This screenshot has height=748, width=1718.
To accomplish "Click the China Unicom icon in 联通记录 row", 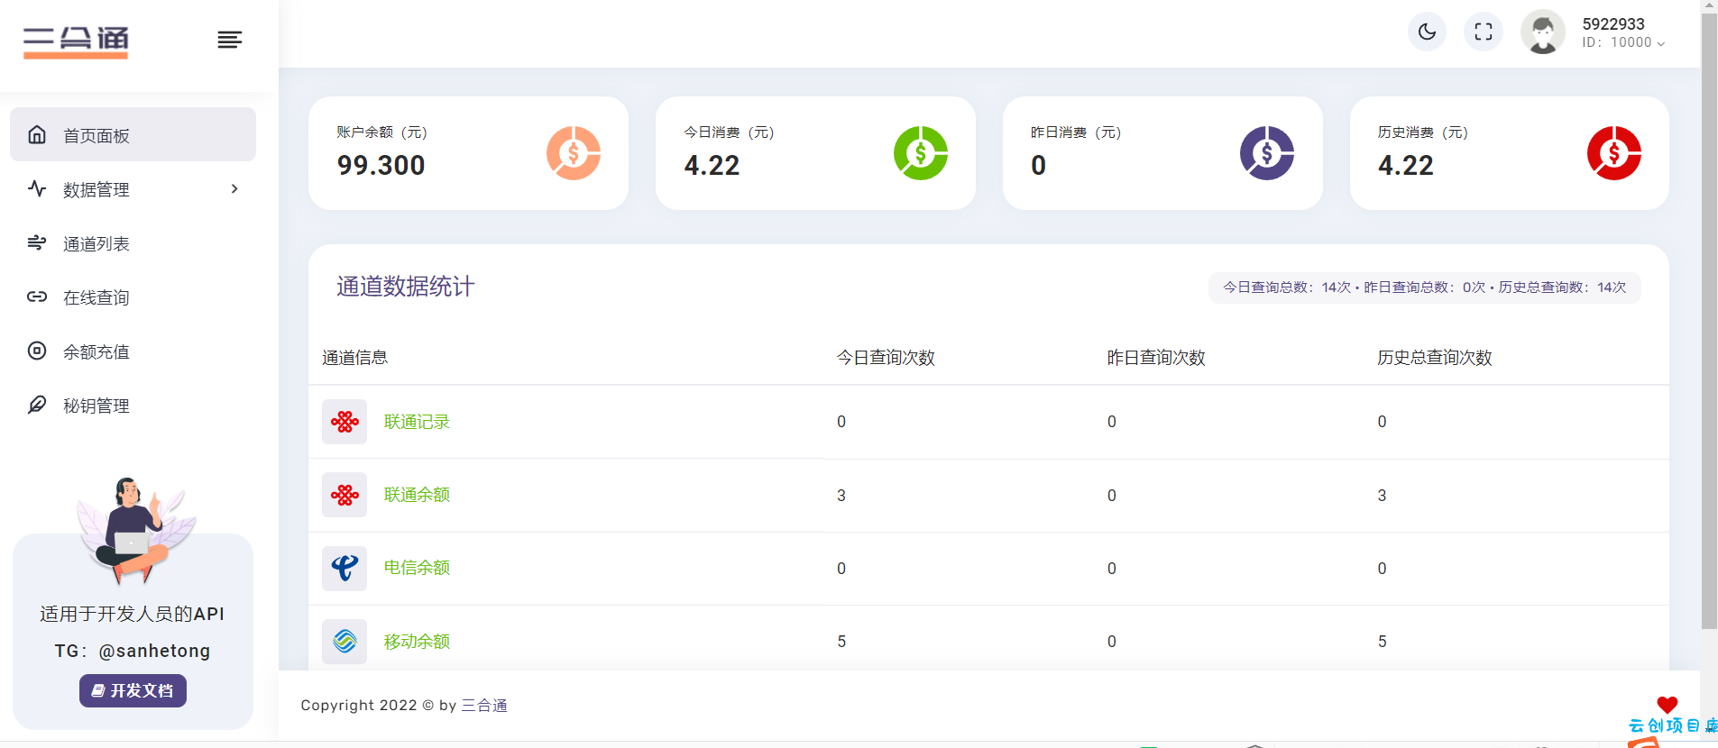I will tap(345, 422).
